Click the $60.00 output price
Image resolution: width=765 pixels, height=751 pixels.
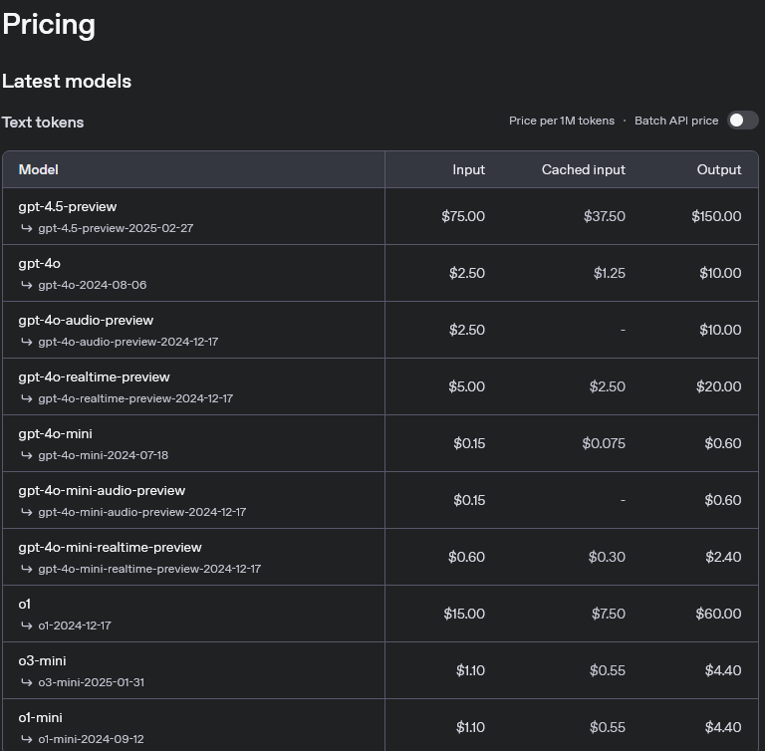click(x=718, y=614)
